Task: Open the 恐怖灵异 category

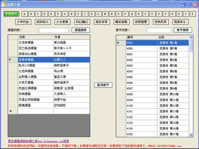Action: coord(161,22)
